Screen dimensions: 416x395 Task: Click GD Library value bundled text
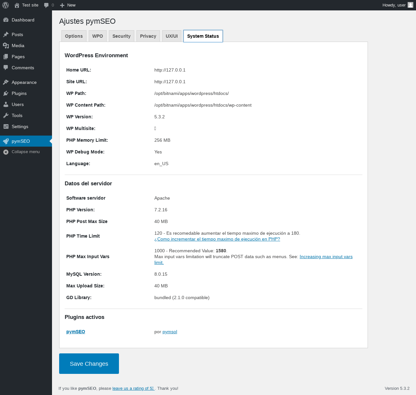tap(182, 297)
